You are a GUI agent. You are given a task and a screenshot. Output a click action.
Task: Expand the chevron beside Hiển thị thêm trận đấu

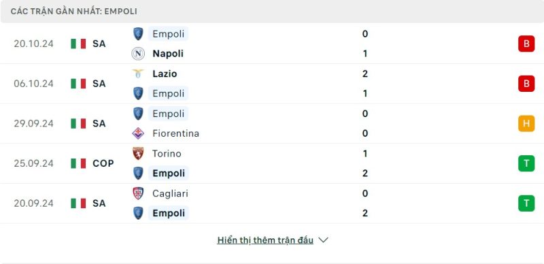(323, 240)
